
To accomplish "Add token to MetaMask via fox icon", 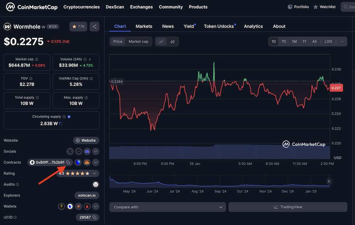I will coord(87,163).
